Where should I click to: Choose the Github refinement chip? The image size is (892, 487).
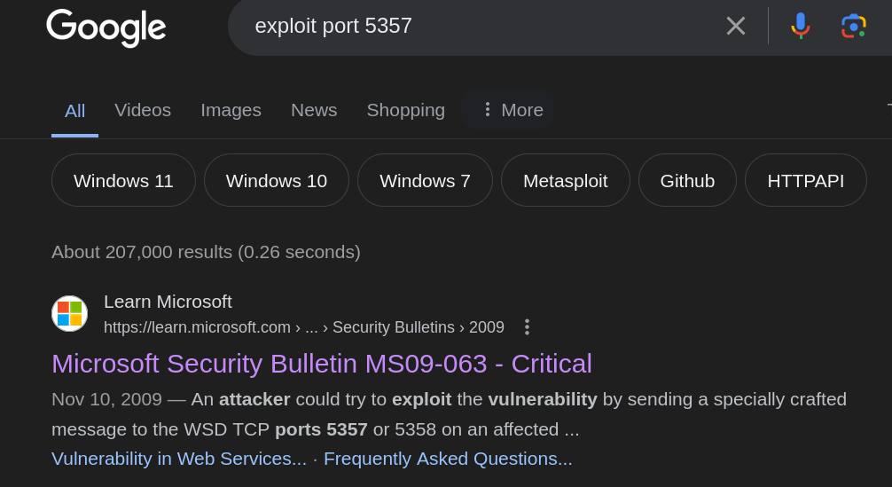(687, 180)
